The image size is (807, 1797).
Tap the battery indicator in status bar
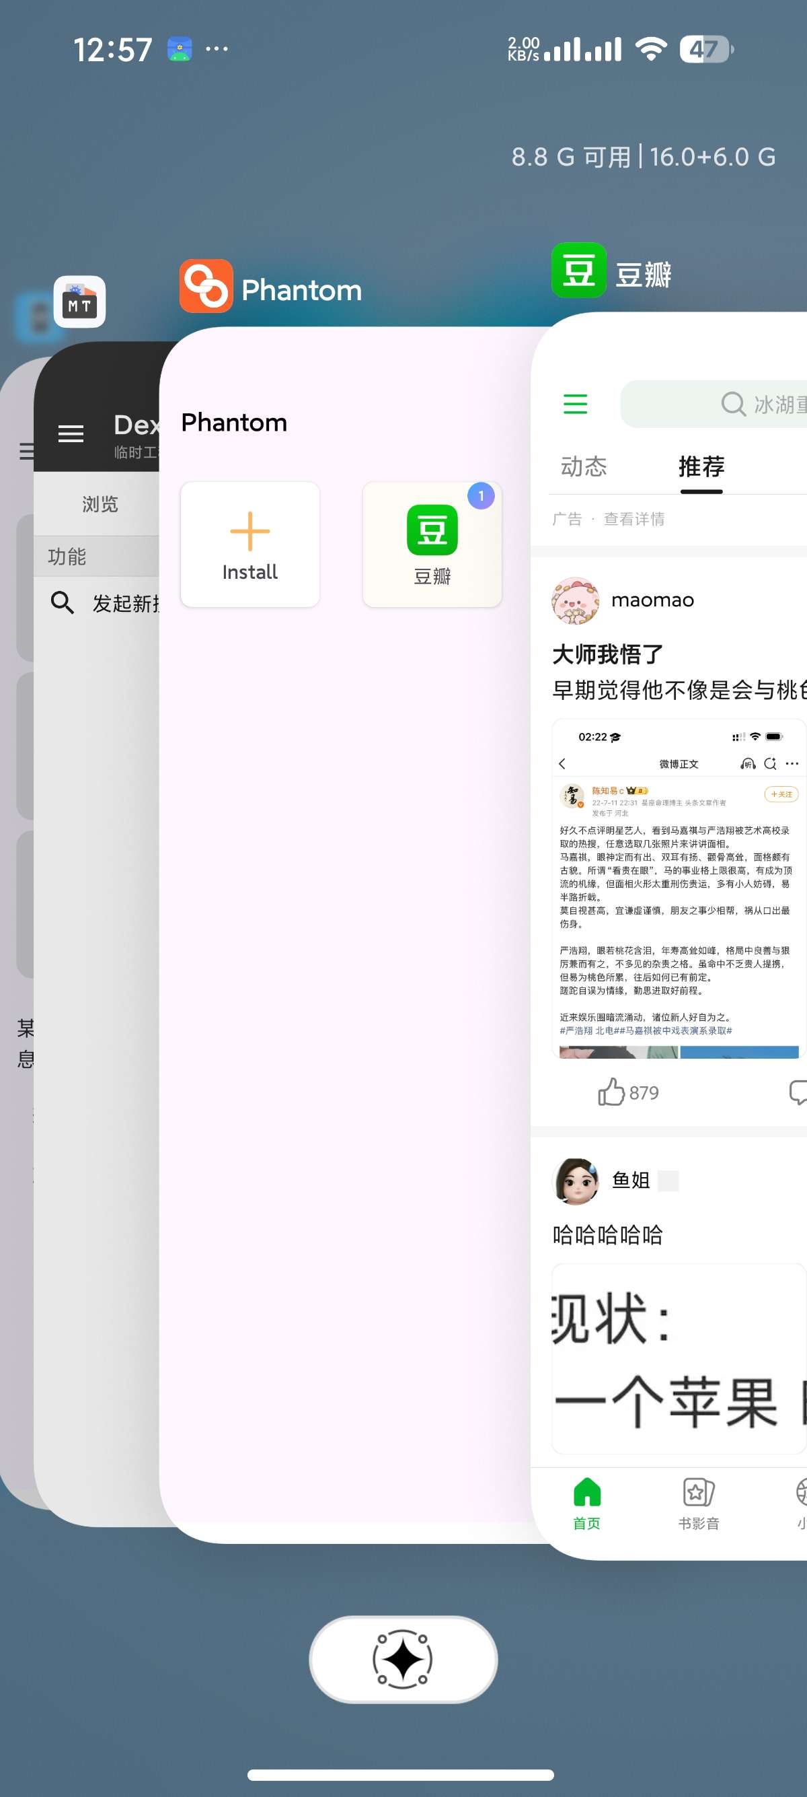coord(706,49)
